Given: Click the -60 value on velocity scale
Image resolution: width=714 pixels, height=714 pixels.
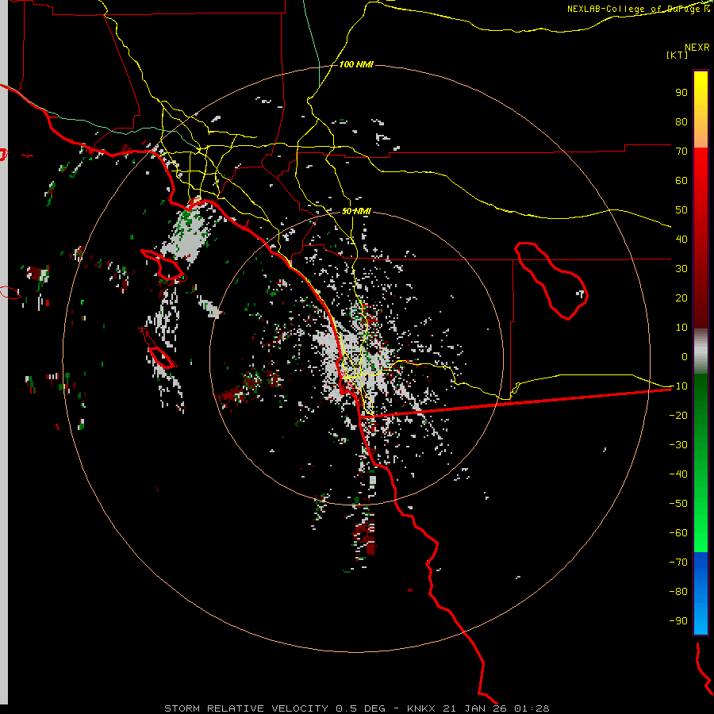Looking at the screenshot, I should (678, 533).
